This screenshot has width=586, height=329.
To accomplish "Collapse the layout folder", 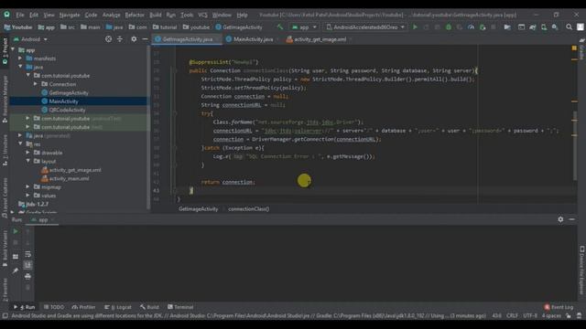I will (x=28, y=161).
